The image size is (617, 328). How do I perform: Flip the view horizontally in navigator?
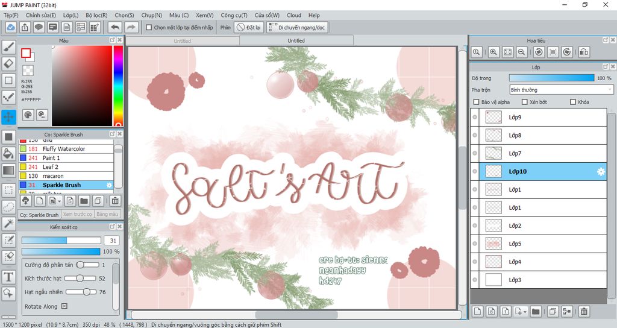click(584, 52)
